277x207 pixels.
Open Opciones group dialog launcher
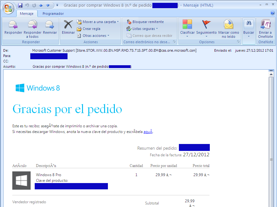[238, 42]
